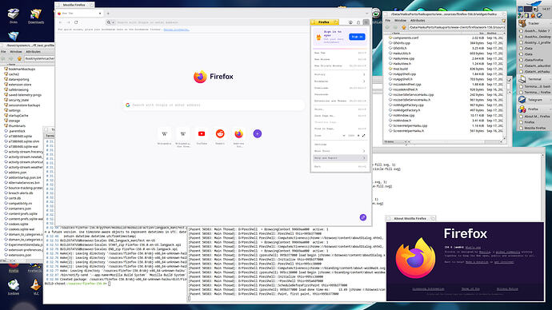Open the search engine dropdown in URL bar
The height and width of the screenshot is (310, 552).
110,22
